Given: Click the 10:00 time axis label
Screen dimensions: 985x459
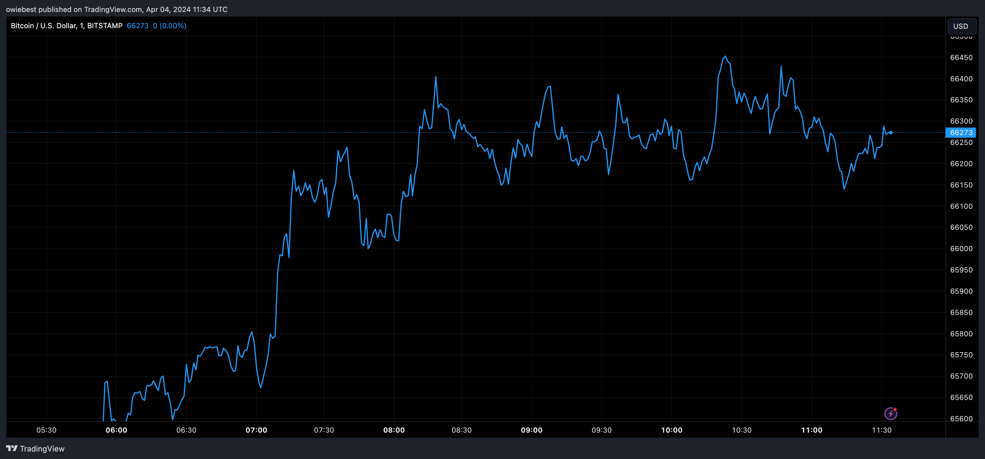Looking at the screenshot, I should click(x=672, y=430).
